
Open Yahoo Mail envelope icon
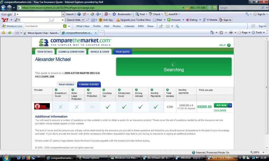155,20
